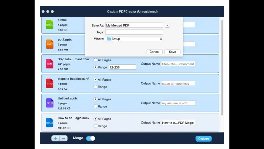264x149 pixels.
Task: Click Output Name field for Step.Into chm
Action: pos(178,64)
